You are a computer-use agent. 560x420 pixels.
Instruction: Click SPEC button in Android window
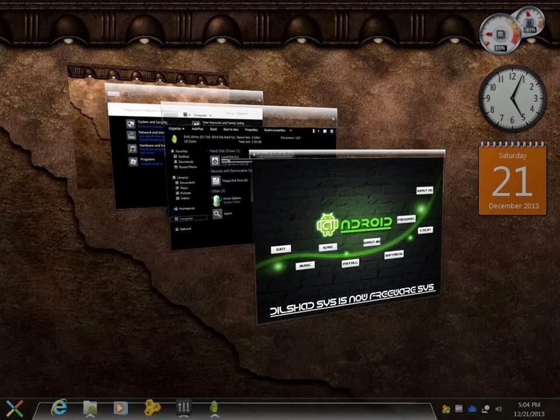(327, 247)
